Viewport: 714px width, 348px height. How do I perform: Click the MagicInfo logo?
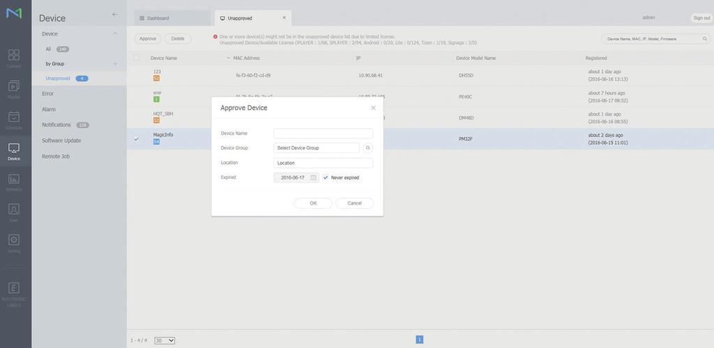14,13
